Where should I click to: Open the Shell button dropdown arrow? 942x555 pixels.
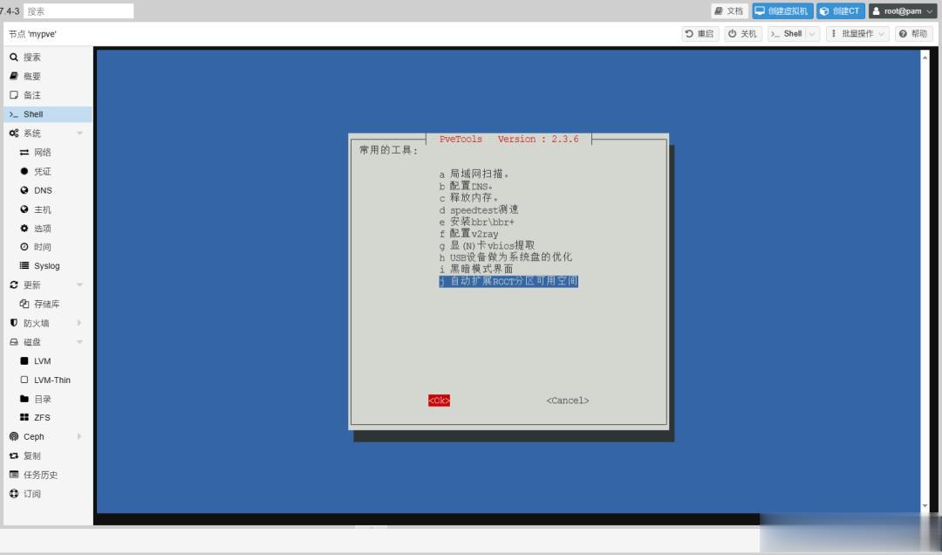812,34
